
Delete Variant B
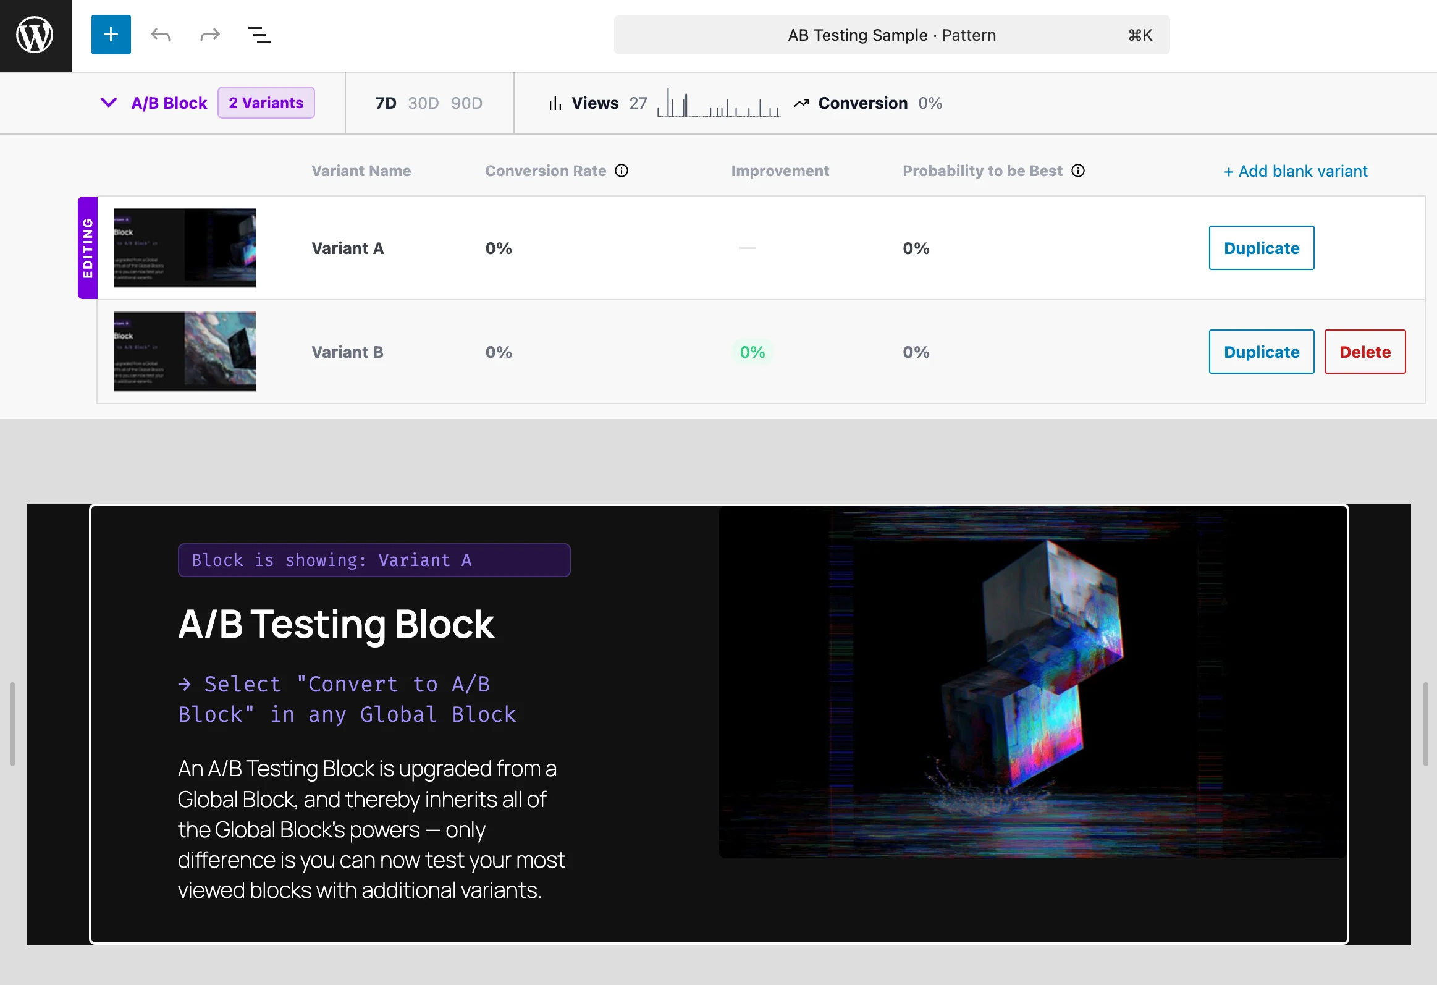1364,352
